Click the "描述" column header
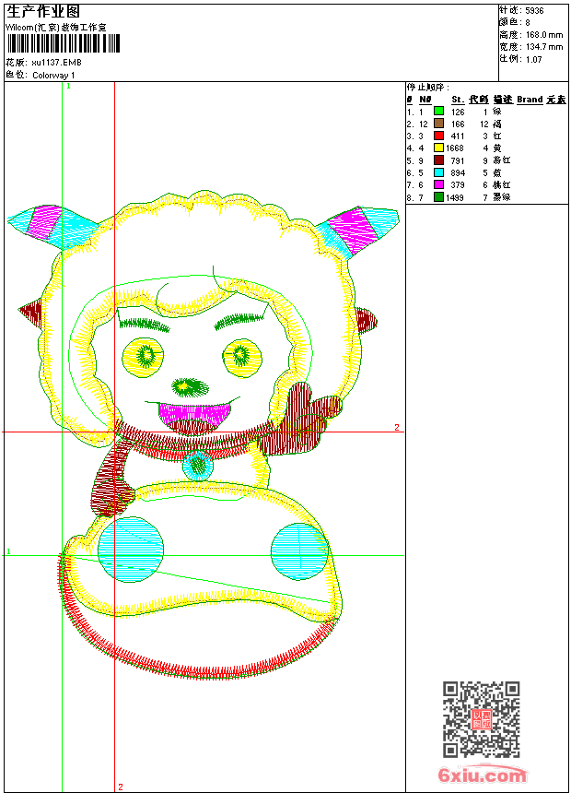The width and height of the screenshot is (571, 793). point(503,100)
